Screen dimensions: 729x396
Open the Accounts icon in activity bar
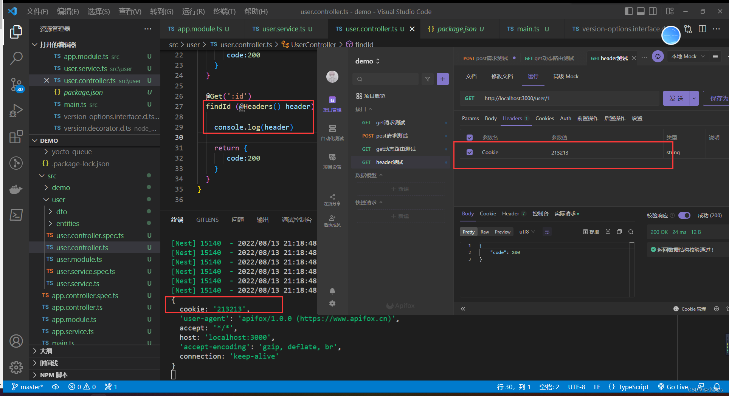pos(16,341)
